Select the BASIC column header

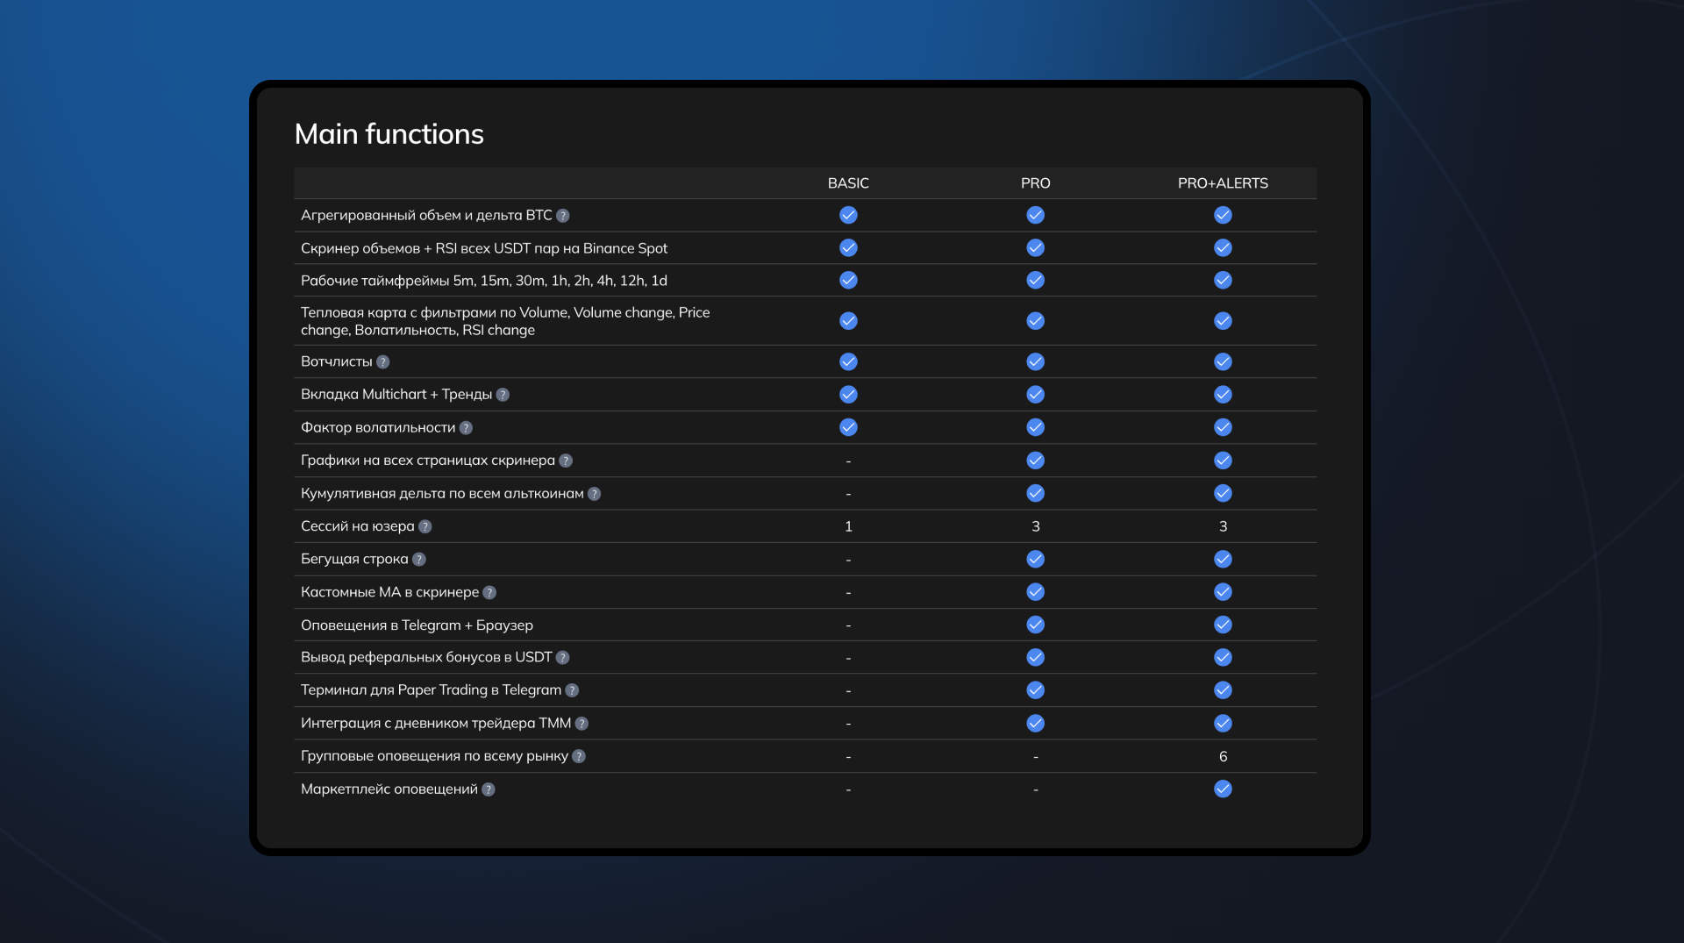[848, 183]
